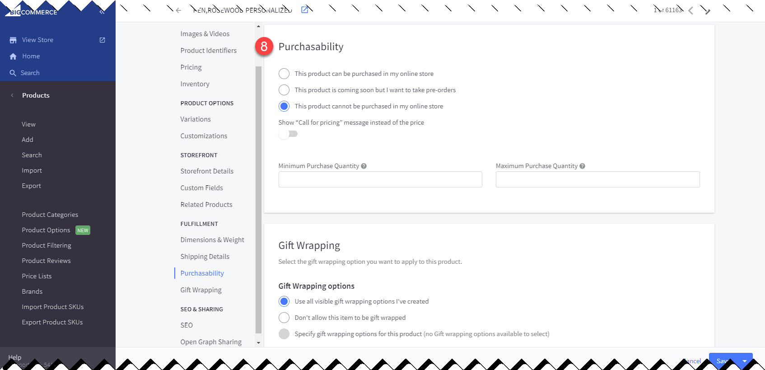The width and height of the screenshot is (765, 370).
Task: Open Products View page
Action: point(28,124)
